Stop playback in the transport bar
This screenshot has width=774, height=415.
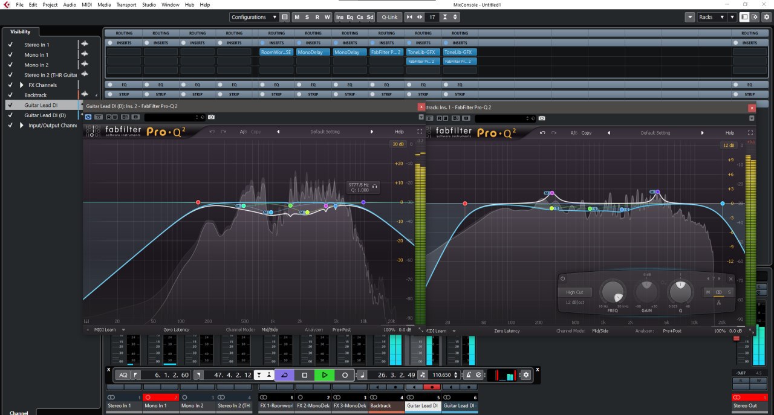tap(304, 375)
